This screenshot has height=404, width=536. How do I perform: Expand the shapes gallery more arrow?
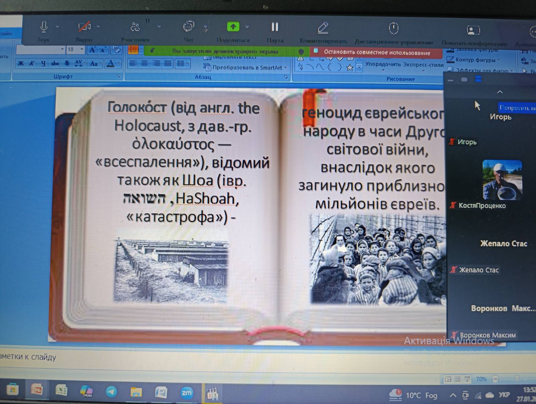coord(359,68)
